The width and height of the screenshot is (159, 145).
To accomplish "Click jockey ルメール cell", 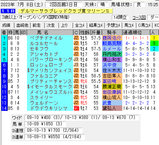I will pyautogui.click(x=112, y=49).
